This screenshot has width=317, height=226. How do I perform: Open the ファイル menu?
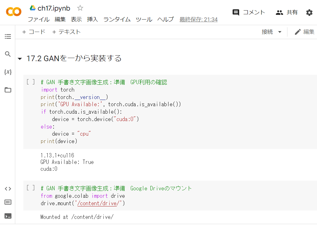(x=39, y=19)
